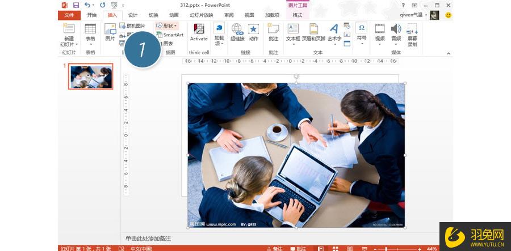Expand the 文本框 dropdown arrow
The image size is (511, 251).
(293, 44)
